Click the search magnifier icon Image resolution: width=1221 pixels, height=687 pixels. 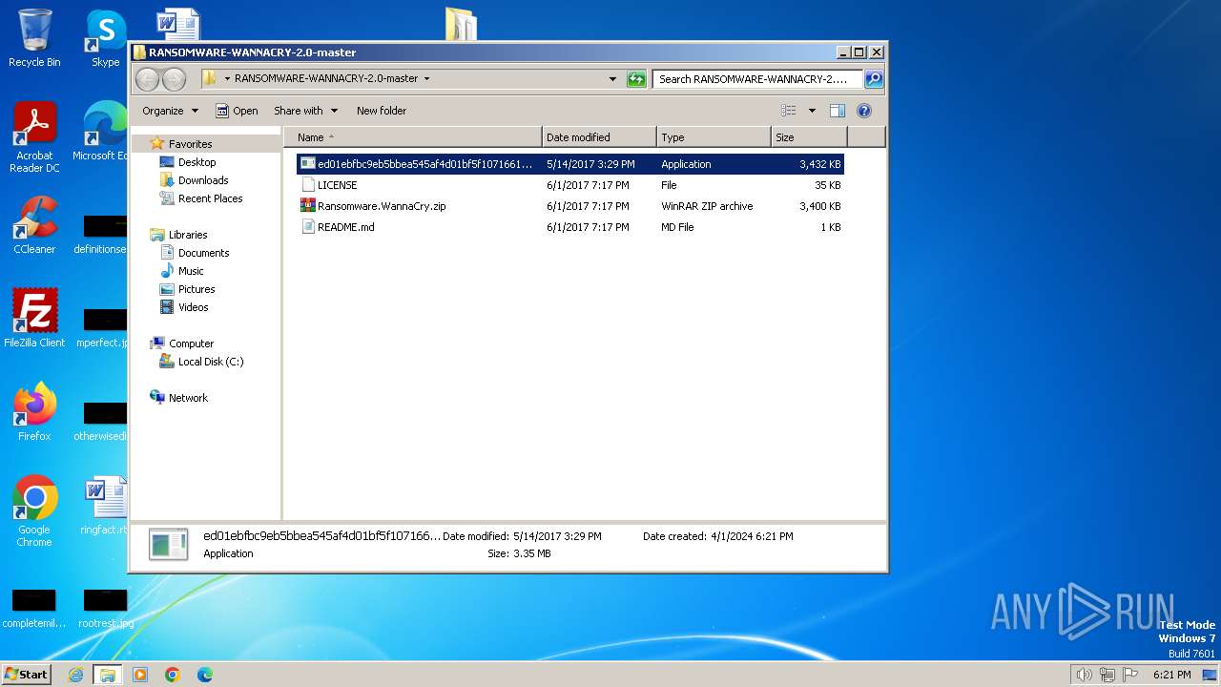click(x=873, y=79)
